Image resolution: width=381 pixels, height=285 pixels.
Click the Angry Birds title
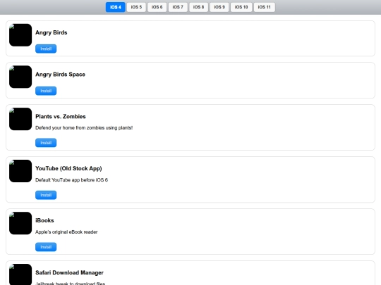(x=52, y=32)
